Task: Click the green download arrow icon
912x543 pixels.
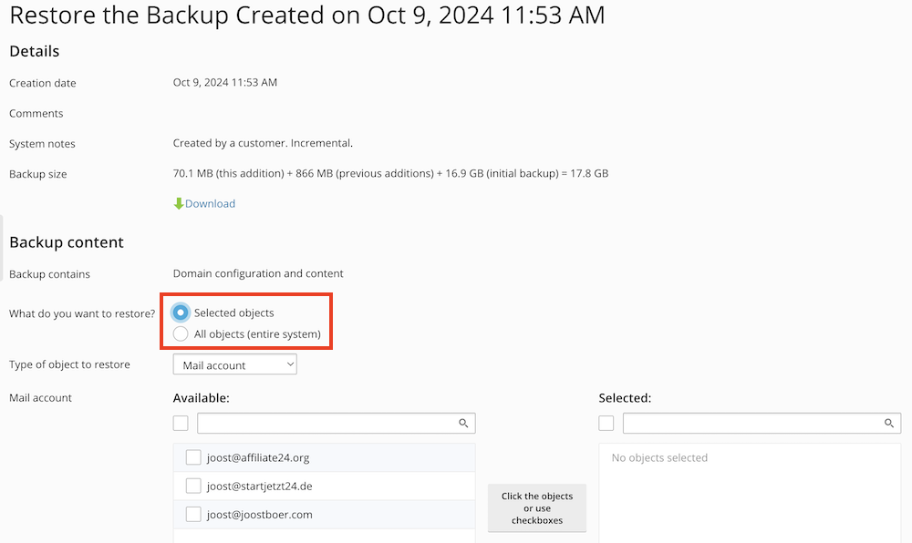Action: (179, 203)
